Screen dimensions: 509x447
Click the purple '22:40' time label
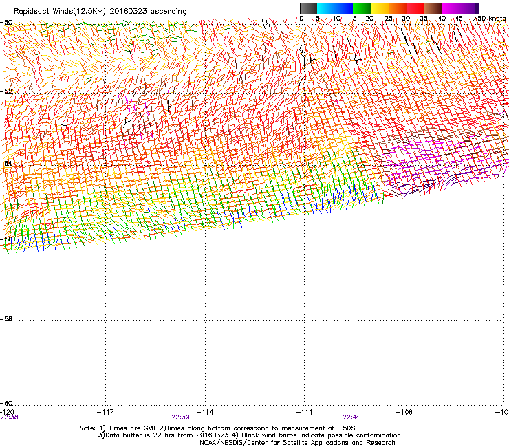[352, 417]
